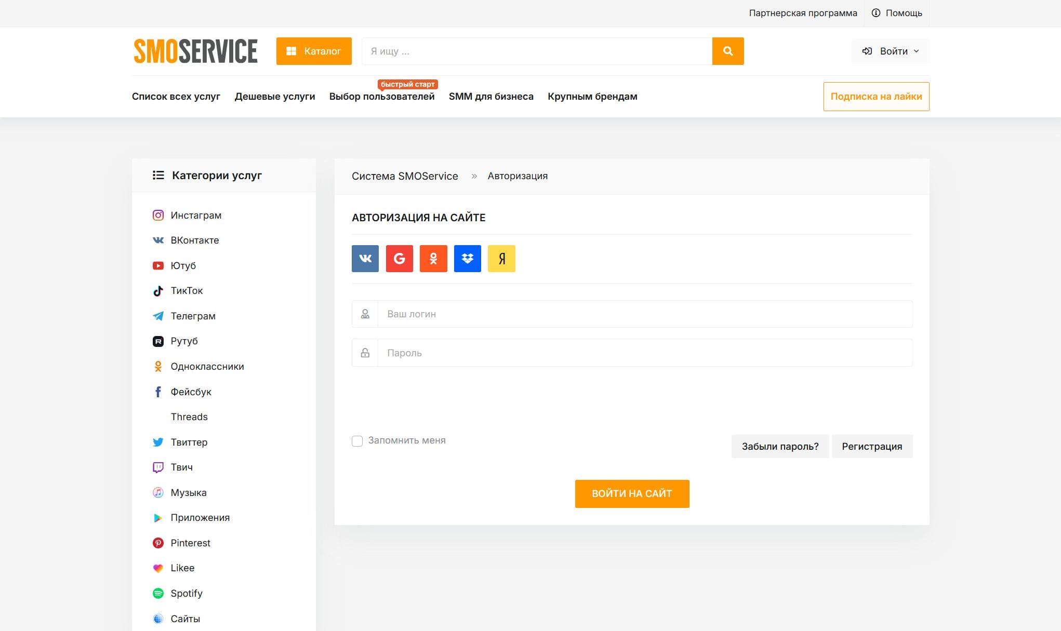The width and height of the screenshot is (1061, 631).
Task: Go to SMM для бизнеса section
Action: tap(491, 97)
